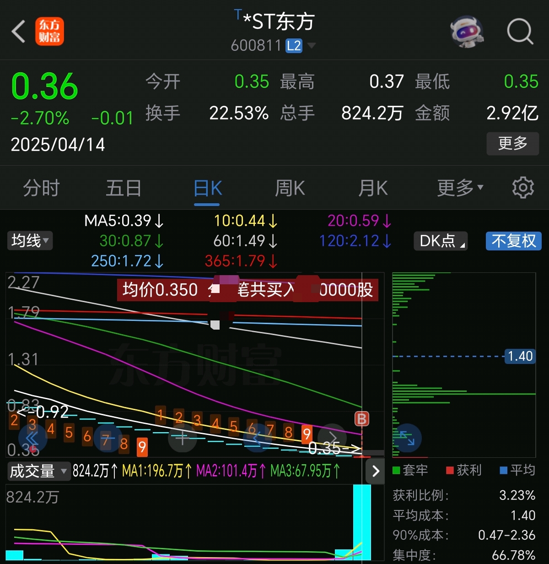Screen dimensions: 549x564
Task: Tap the 30:0.87 moving average value
Action: point(132,241)
